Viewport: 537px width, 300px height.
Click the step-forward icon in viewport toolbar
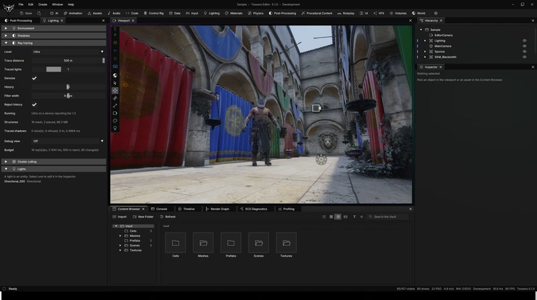(x=115, y=51)
